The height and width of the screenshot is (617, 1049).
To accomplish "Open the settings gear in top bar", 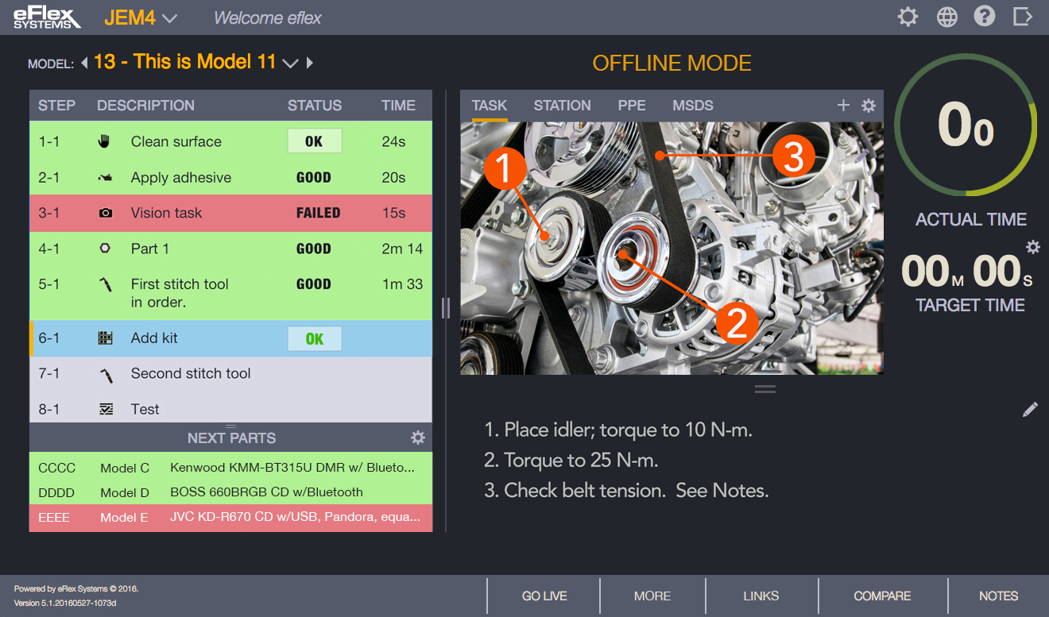I will pyautogui.click(x=908, y=17).
